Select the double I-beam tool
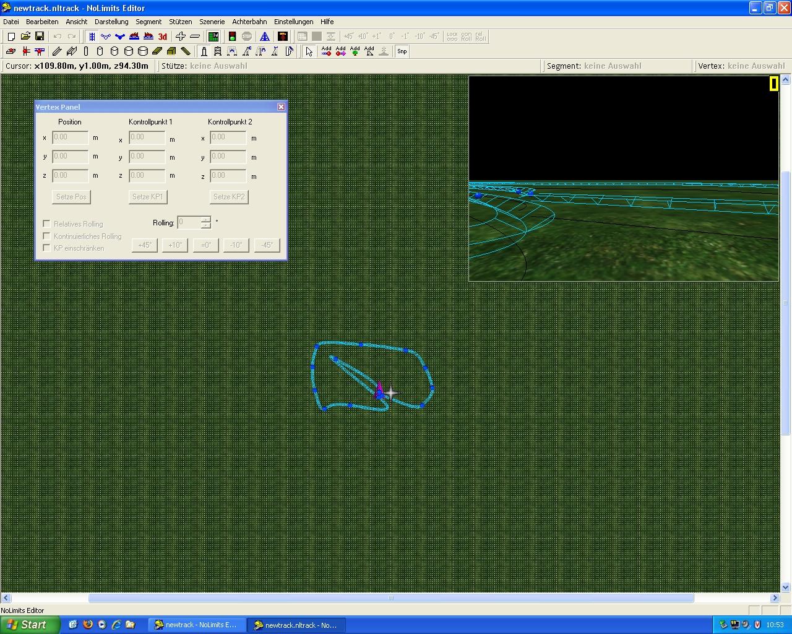Viewport: 792px width, 634px height. 71,51
